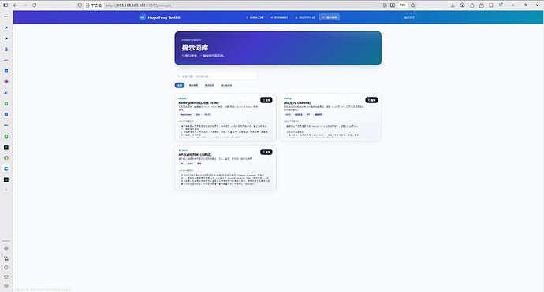Open the bookmarks star icon in sidebar
Screen dimensions: 544x292
coord(6,277)
